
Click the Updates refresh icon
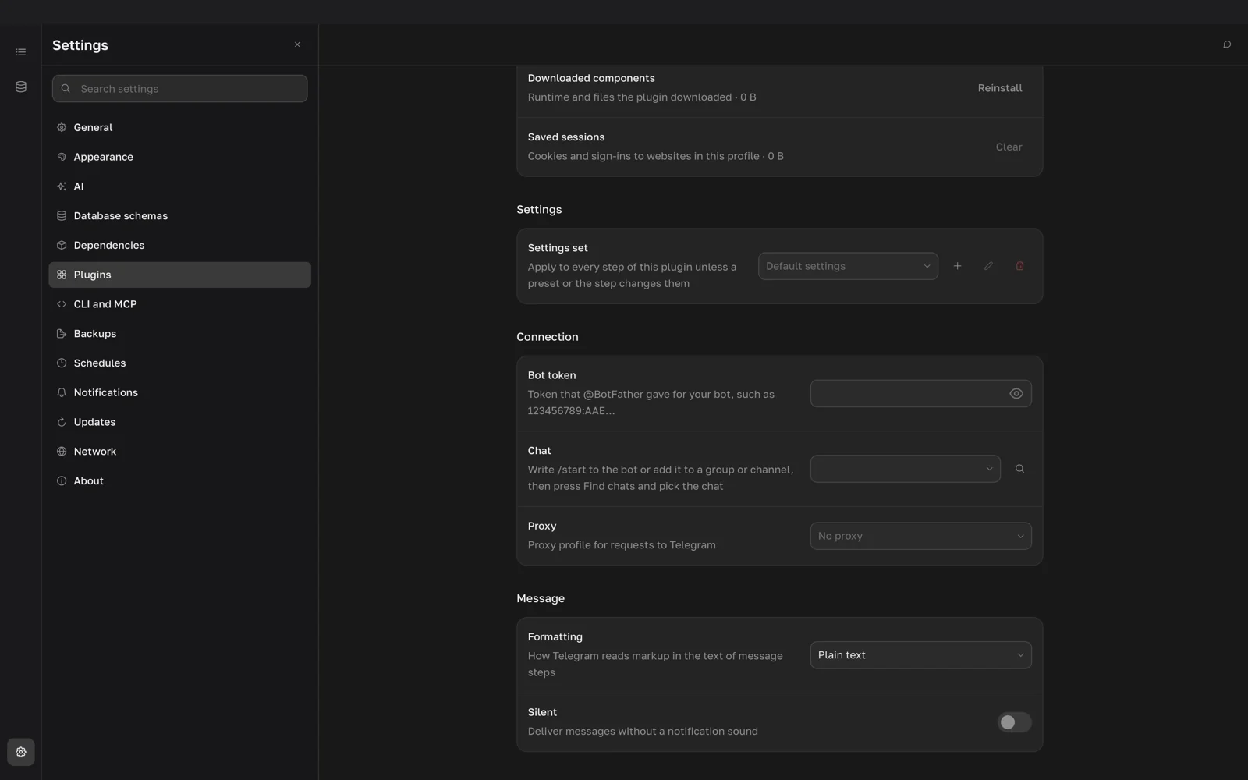(x=62, y=422)
